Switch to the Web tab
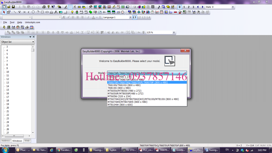The height and width of the screenshot is (153, 272). tap(27, 141)
